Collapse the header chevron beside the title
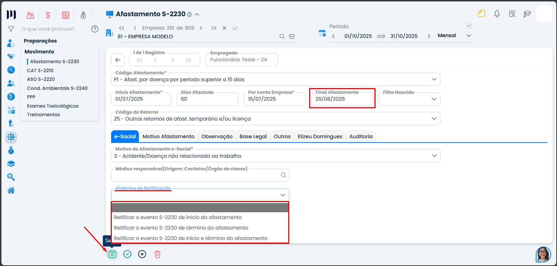The width and height of the screenshot is (557, 266). click(197, 14)
